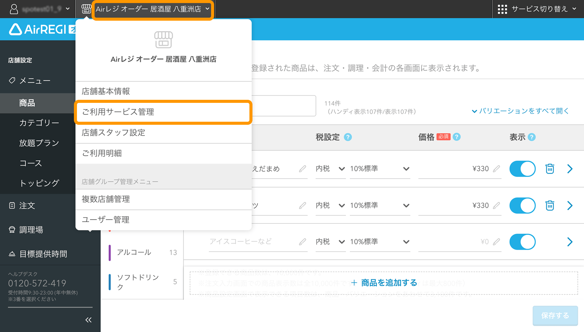Viewport: 584px width, 332px height.
Task: Open details arrow for えだまめ row
Action: coord(570,169)
